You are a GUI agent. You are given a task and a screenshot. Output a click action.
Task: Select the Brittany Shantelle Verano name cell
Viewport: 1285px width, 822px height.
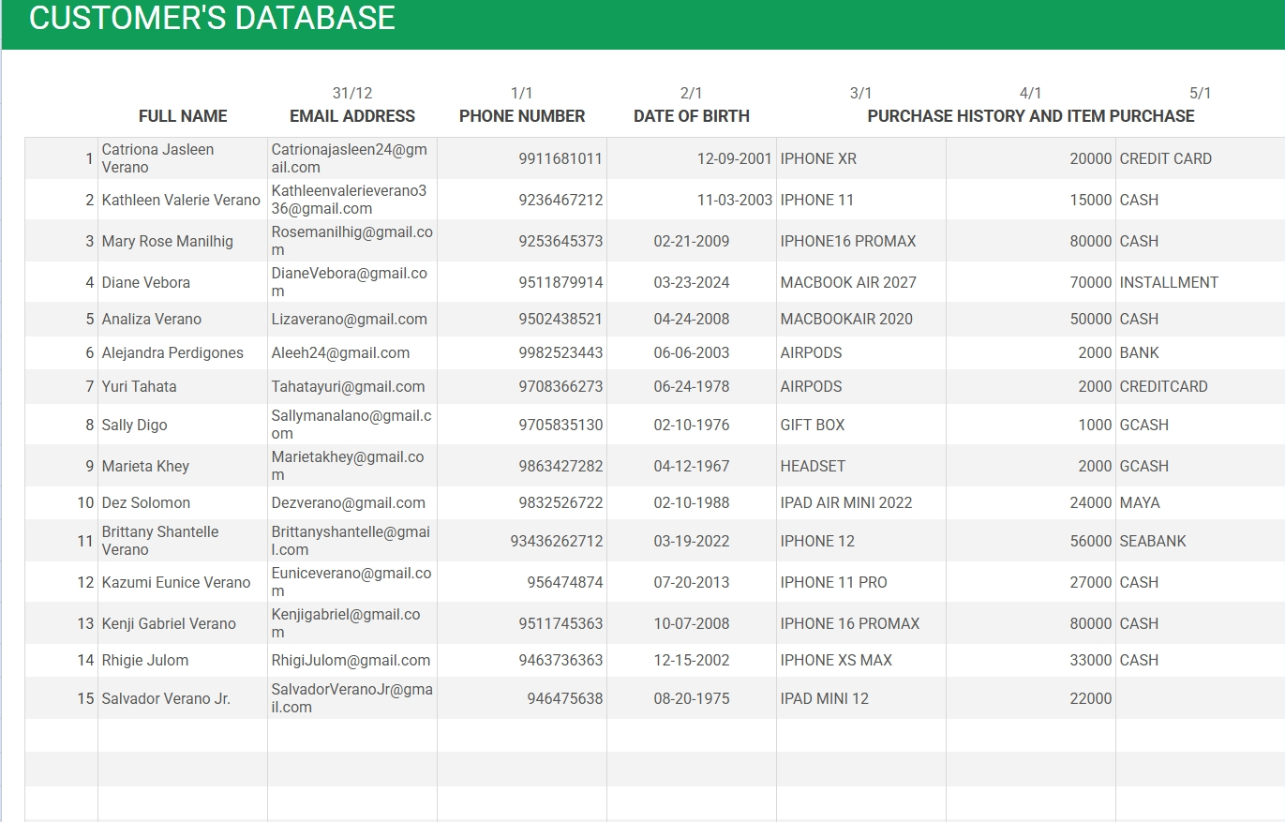pos(183,541)
